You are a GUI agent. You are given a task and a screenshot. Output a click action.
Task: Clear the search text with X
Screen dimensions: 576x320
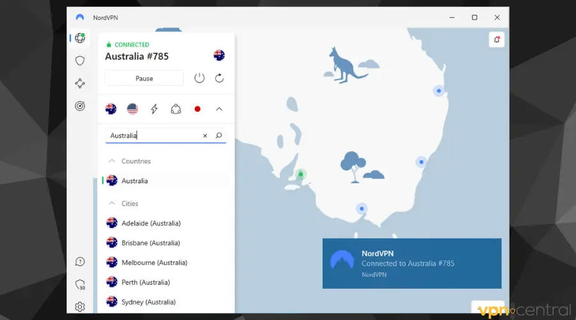click(x=205, y=136)
